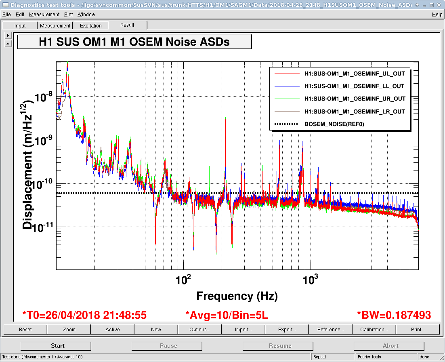Click the Reset button below the plot
The width and height of the screenshot is (445, 362).
point(25,330)
